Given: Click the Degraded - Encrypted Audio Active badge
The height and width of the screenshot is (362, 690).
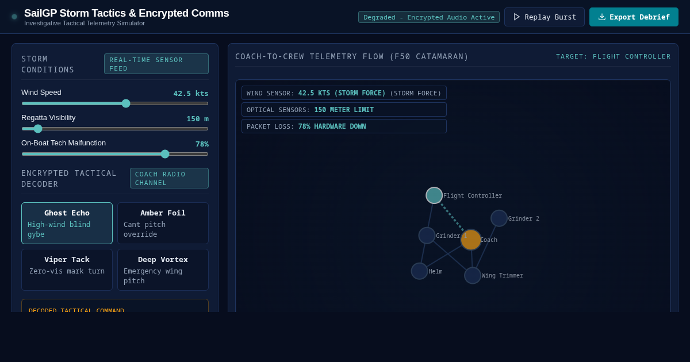Looking at the screenshot, I should 429,17.
